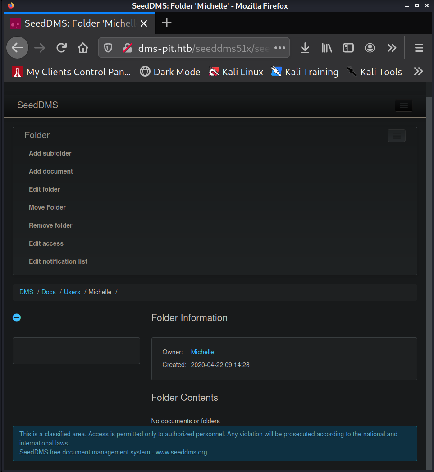Screen dimensions: 434x472
Task: Maximize the Firefox window
Action: tap(417, 5)
